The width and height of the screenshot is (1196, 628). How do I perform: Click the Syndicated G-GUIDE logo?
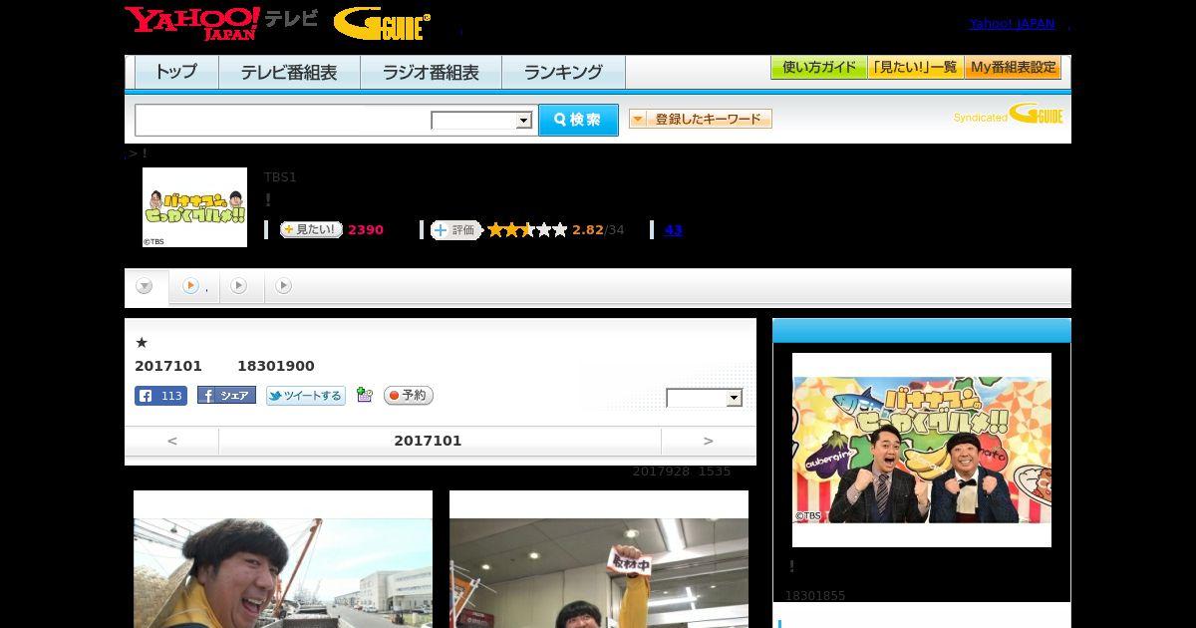coord(1008,115)
